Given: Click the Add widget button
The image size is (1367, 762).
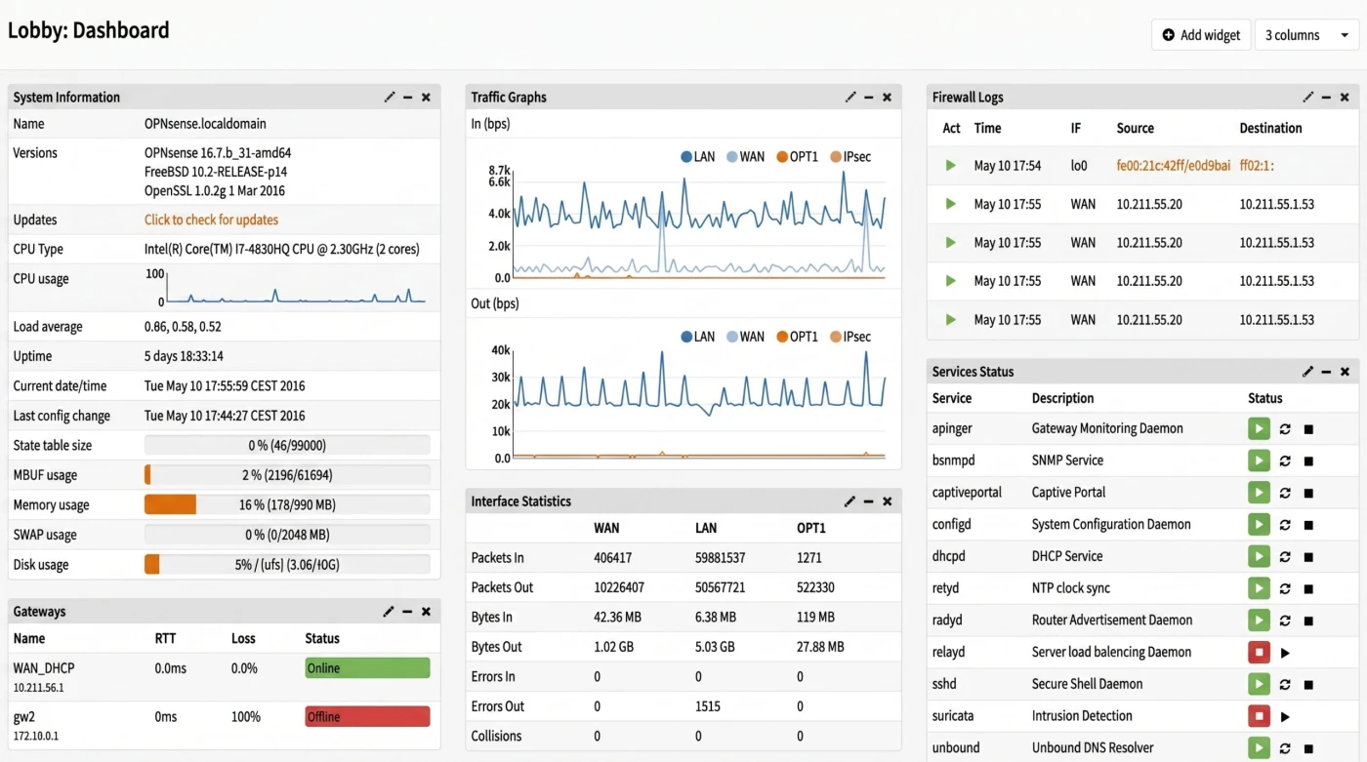Looking at the screenshot, I should (x=1201, y=35).
